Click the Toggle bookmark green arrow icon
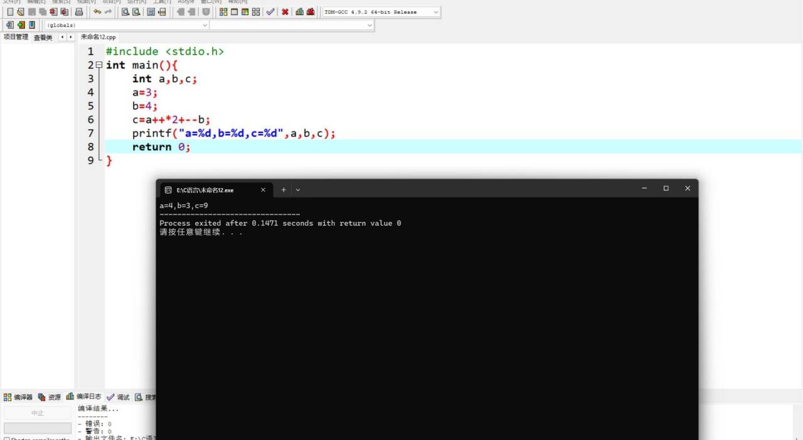This screenshot has width=803, height=440. 21,25
